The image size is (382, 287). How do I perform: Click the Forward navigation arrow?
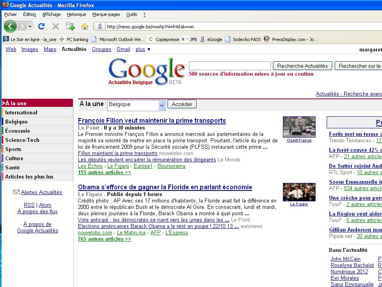point(22,26)
